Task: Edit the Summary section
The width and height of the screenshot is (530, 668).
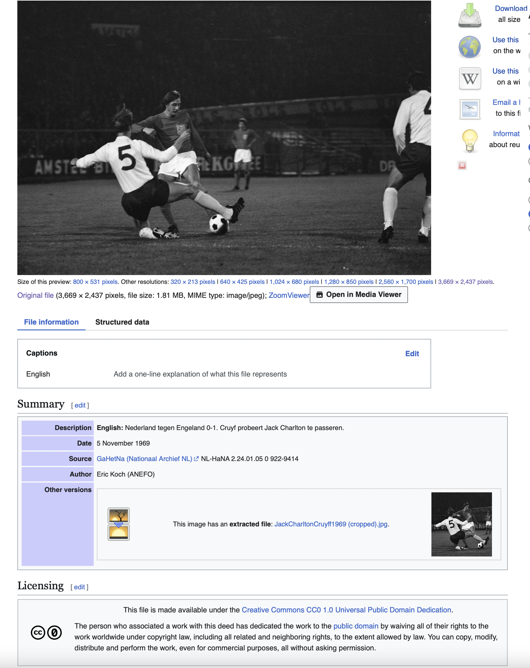Action: (80, 405)
